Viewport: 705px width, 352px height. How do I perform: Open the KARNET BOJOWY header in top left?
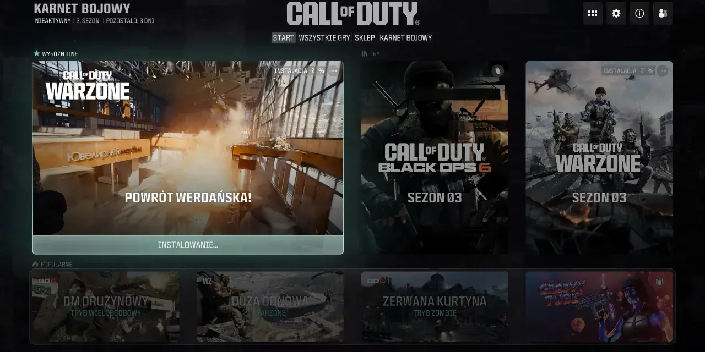82,8
